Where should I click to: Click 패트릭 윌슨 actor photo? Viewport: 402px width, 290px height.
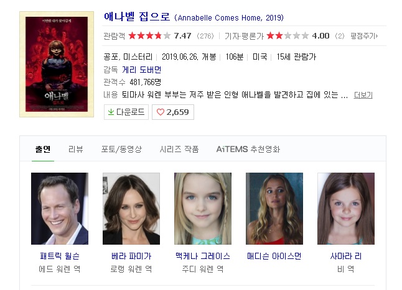point(60,209)
